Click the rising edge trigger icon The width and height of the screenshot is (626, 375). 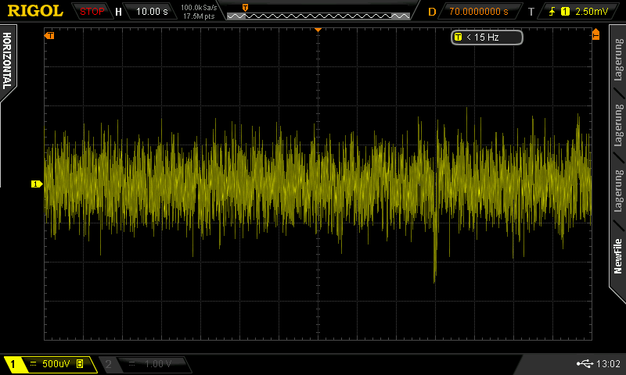(x=552, y=12)
